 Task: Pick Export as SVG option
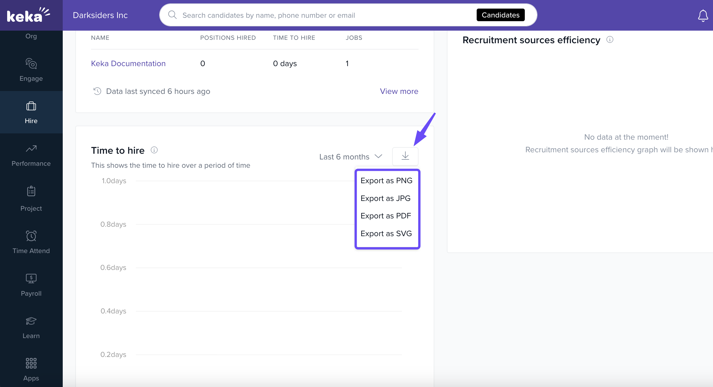point(386,234)
